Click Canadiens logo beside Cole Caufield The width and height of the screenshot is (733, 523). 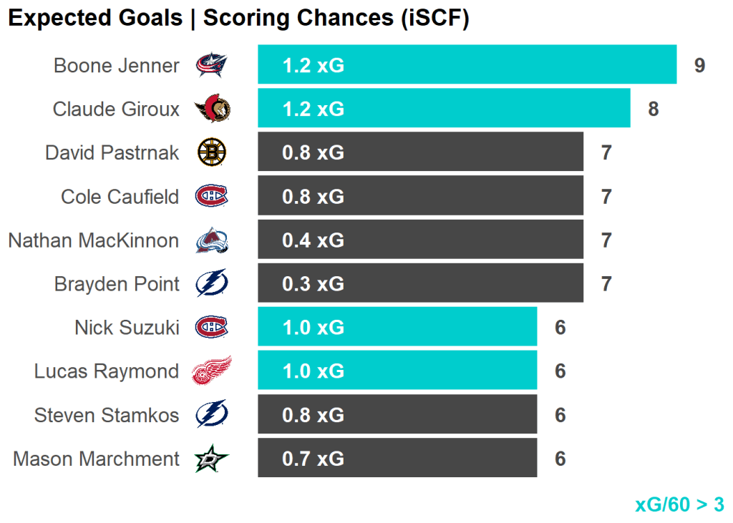click(212, 196)
